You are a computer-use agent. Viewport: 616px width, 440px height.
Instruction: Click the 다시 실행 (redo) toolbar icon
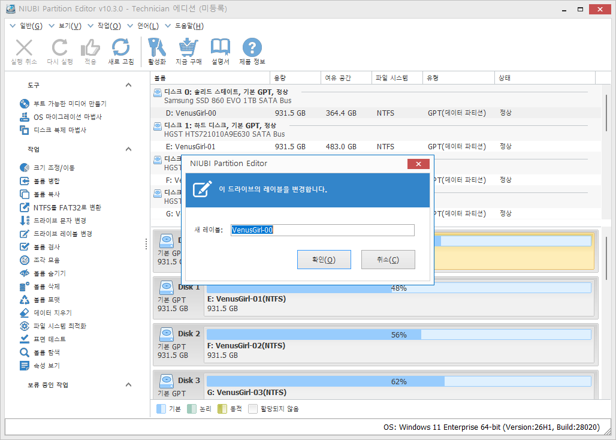60,47
